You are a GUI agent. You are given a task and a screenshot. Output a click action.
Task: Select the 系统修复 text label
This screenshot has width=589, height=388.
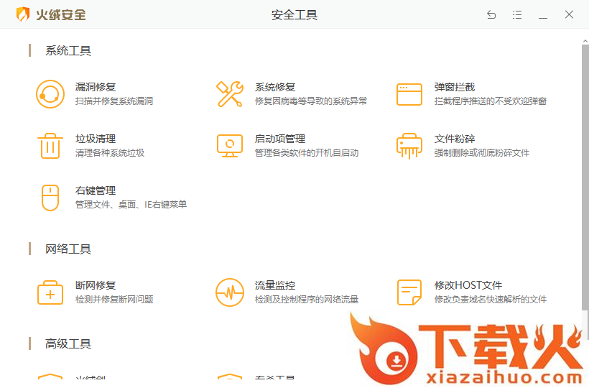coord(275,87)
